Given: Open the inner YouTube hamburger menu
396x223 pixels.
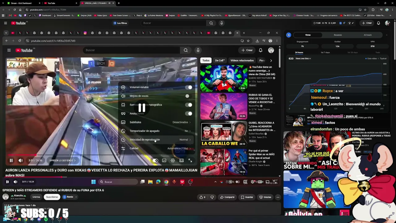Looking at the screenshot, I should [x=9, y=50].
